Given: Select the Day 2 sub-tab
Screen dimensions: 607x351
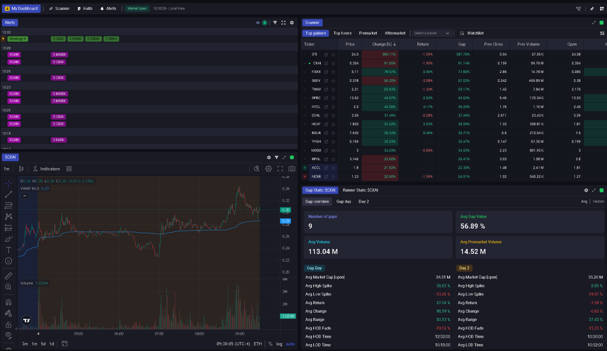Looking at the screenshot, I should tap(364, 202).
